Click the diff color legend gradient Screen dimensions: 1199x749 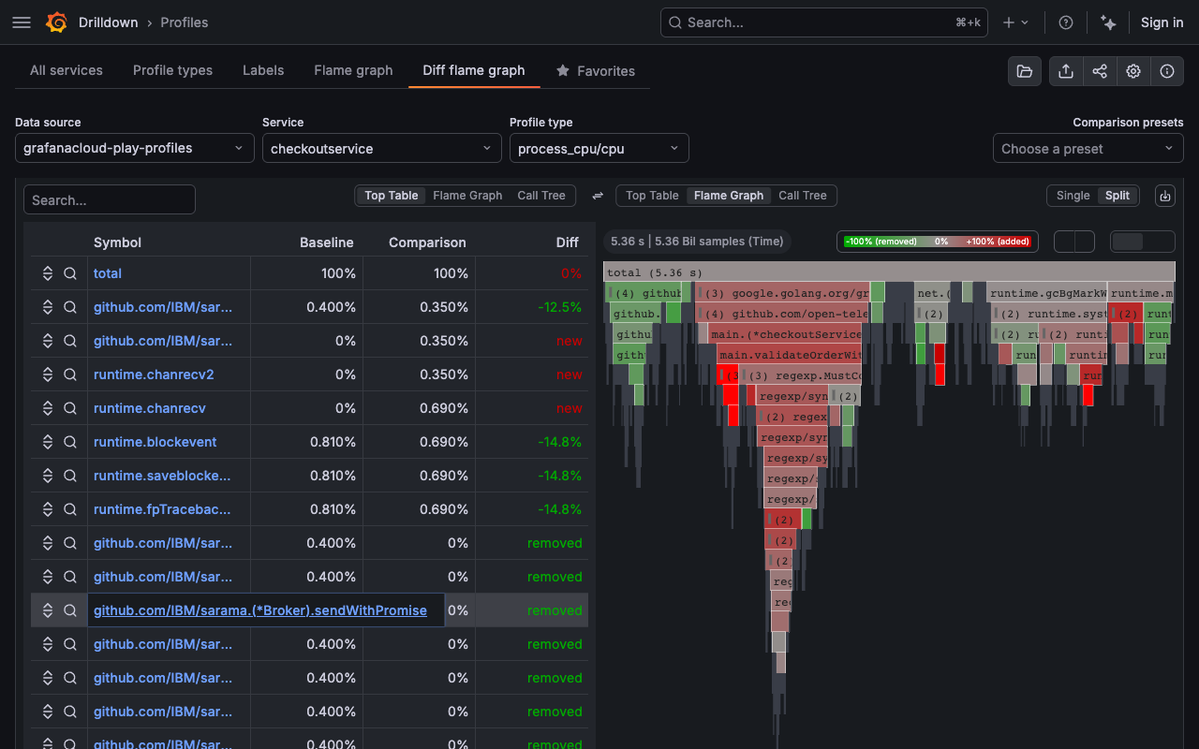(938, 242)
